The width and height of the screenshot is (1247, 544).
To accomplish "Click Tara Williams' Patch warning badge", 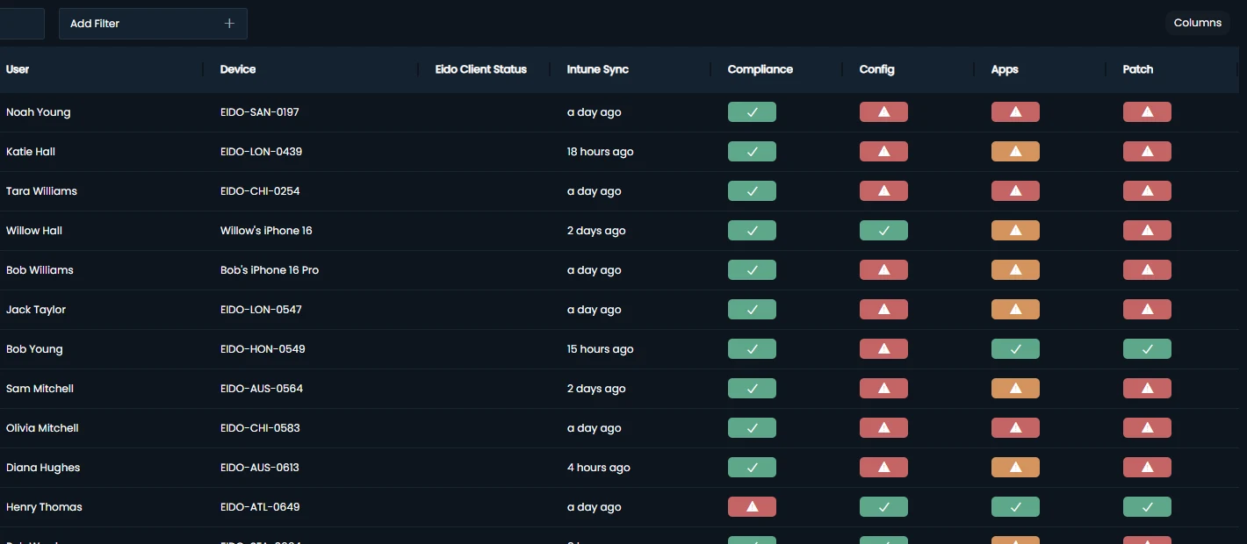I will 1147,191.
